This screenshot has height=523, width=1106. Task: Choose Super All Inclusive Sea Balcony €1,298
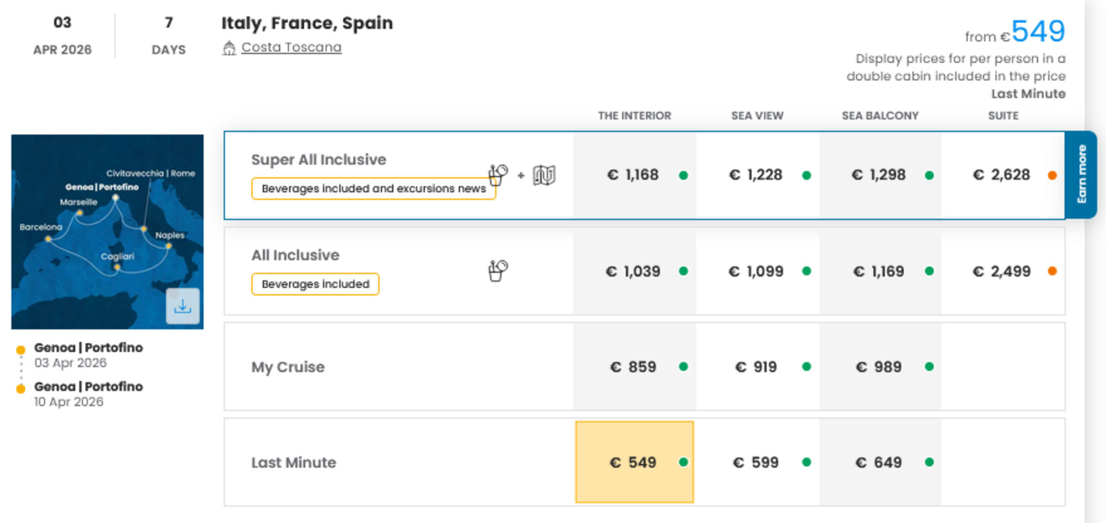[879, 175]
